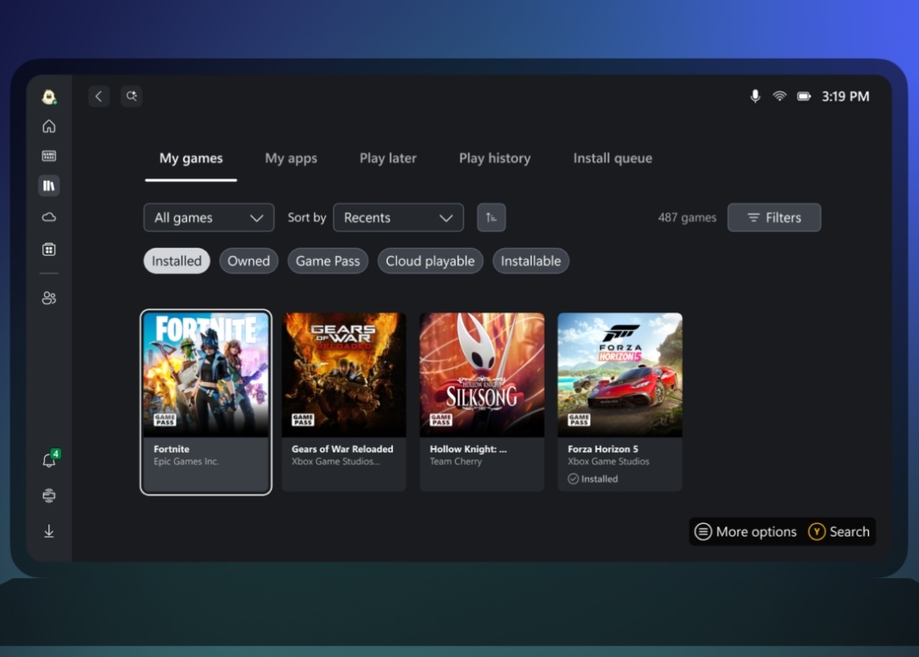This screenshot has height=657, width=919.
Task: Click the Gears of War Reloaded title
Action: coord(342,449)
